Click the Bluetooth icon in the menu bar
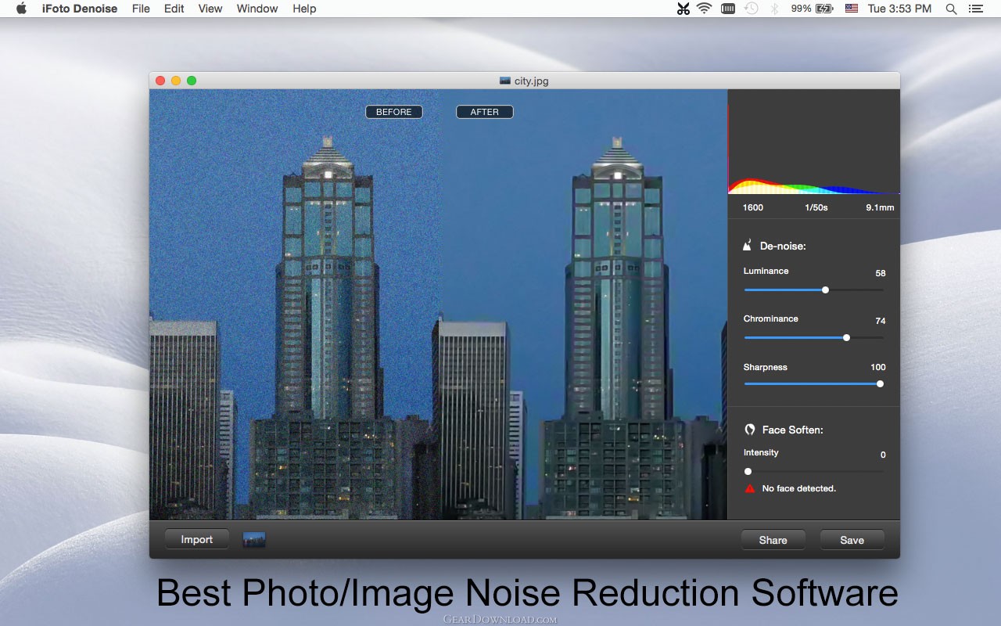The image size is (1001, 626). coord(775,9)
